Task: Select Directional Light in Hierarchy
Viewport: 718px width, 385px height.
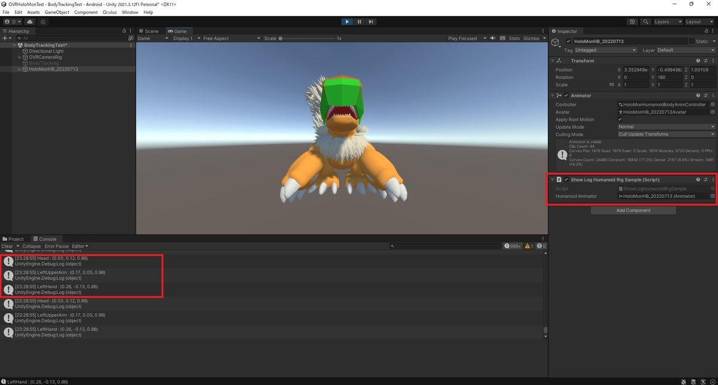Action: click(x=46, y=51)
